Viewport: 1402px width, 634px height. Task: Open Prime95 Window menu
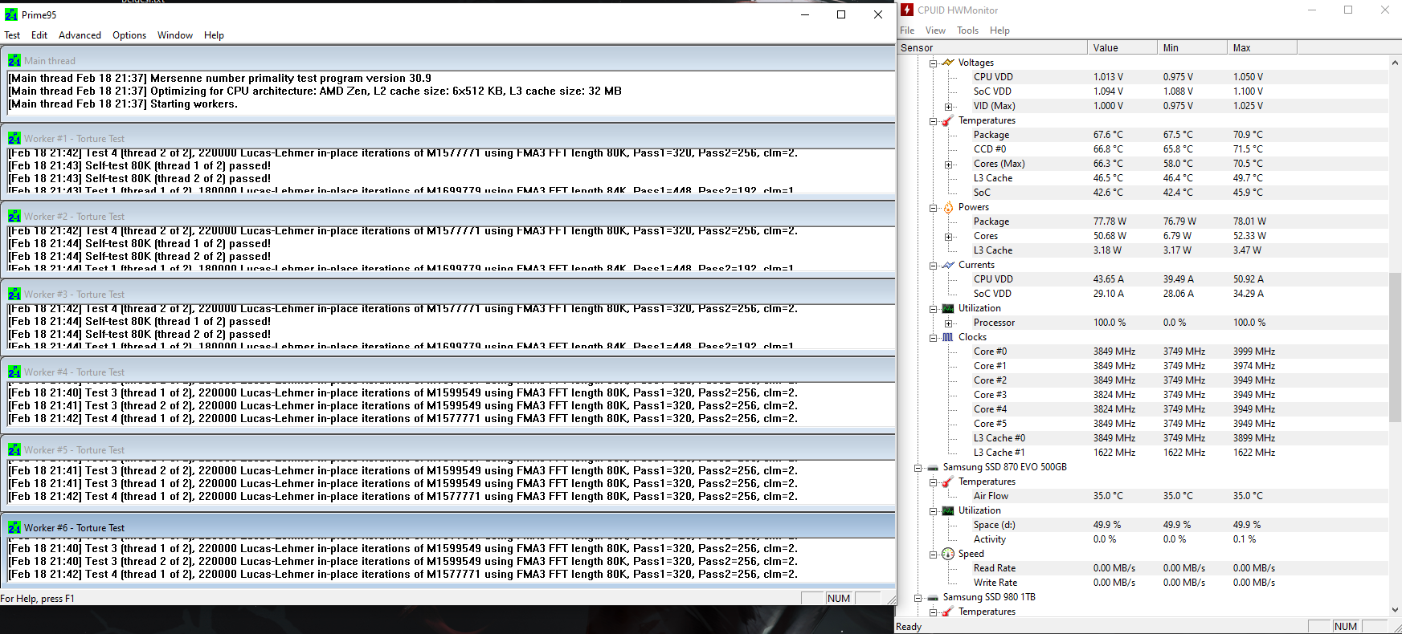pos(175,35)
